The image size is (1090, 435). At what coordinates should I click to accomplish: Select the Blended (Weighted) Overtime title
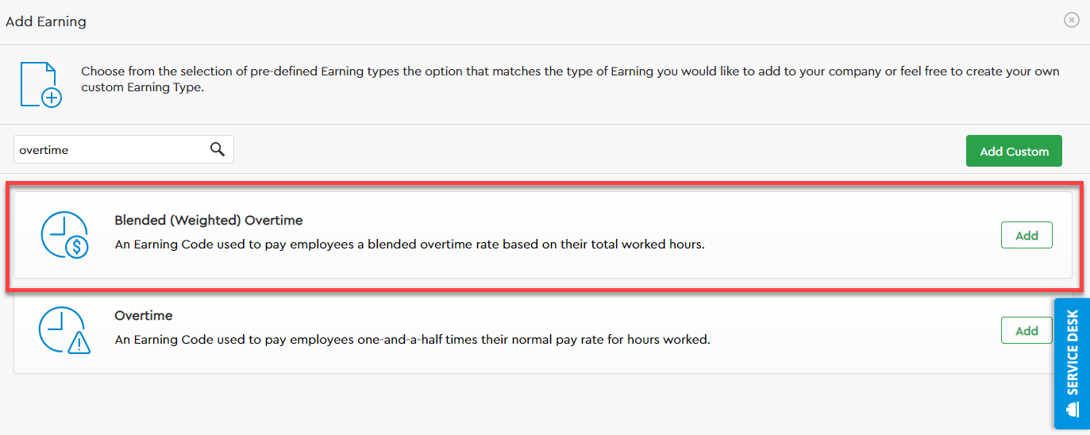tap(209, 220)
